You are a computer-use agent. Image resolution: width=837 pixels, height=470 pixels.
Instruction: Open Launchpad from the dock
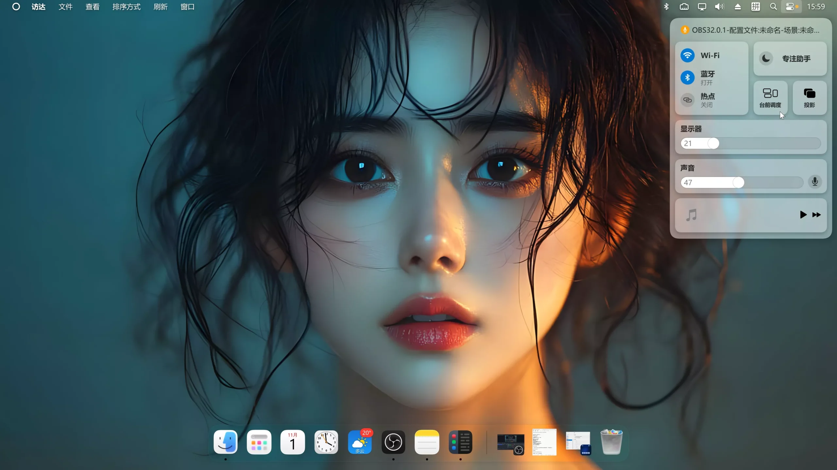(x=259, y=442)
